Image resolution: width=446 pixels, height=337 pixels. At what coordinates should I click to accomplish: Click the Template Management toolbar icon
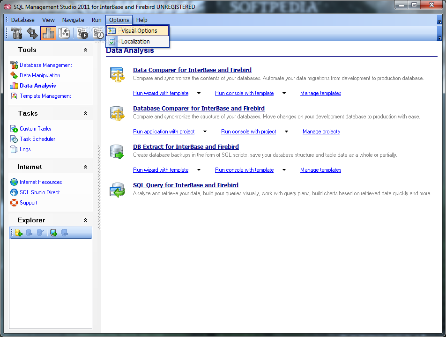[x=64, y=33]
